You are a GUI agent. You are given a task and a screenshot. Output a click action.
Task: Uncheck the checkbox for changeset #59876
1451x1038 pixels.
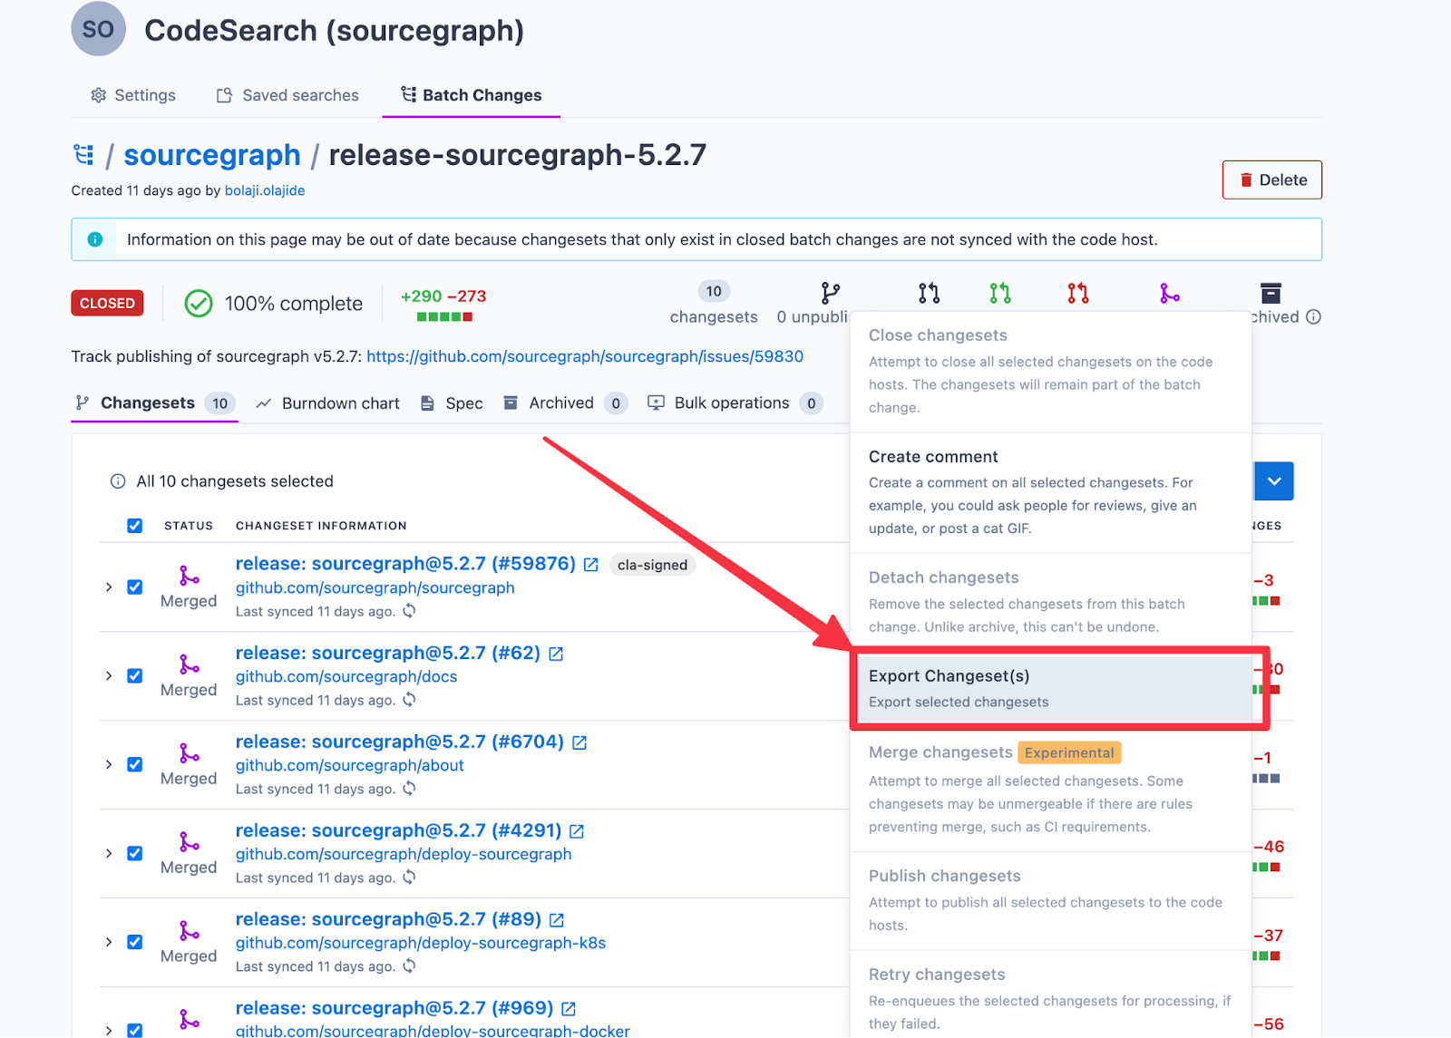coord(135,587)
